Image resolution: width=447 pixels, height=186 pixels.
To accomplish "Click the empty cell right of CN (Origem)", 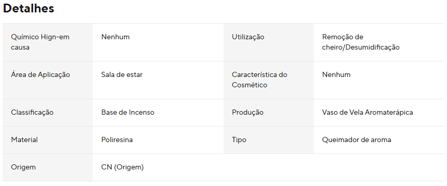I will (x=334, y=167).
